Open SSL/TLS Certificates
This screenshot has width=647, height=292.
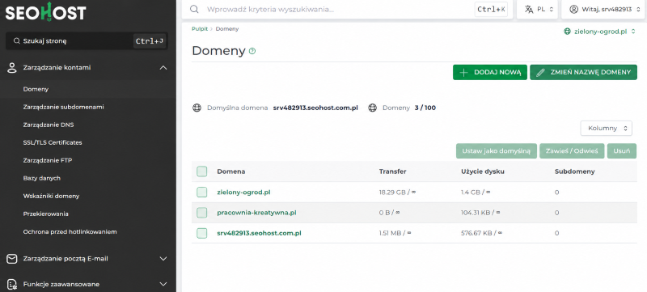point(53,142)
